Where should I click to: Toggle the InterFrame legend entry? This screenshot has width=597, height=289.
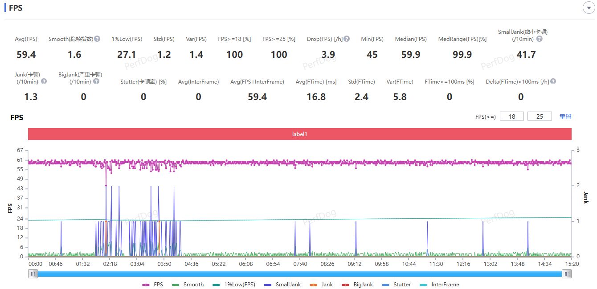[x=439, y=285]
